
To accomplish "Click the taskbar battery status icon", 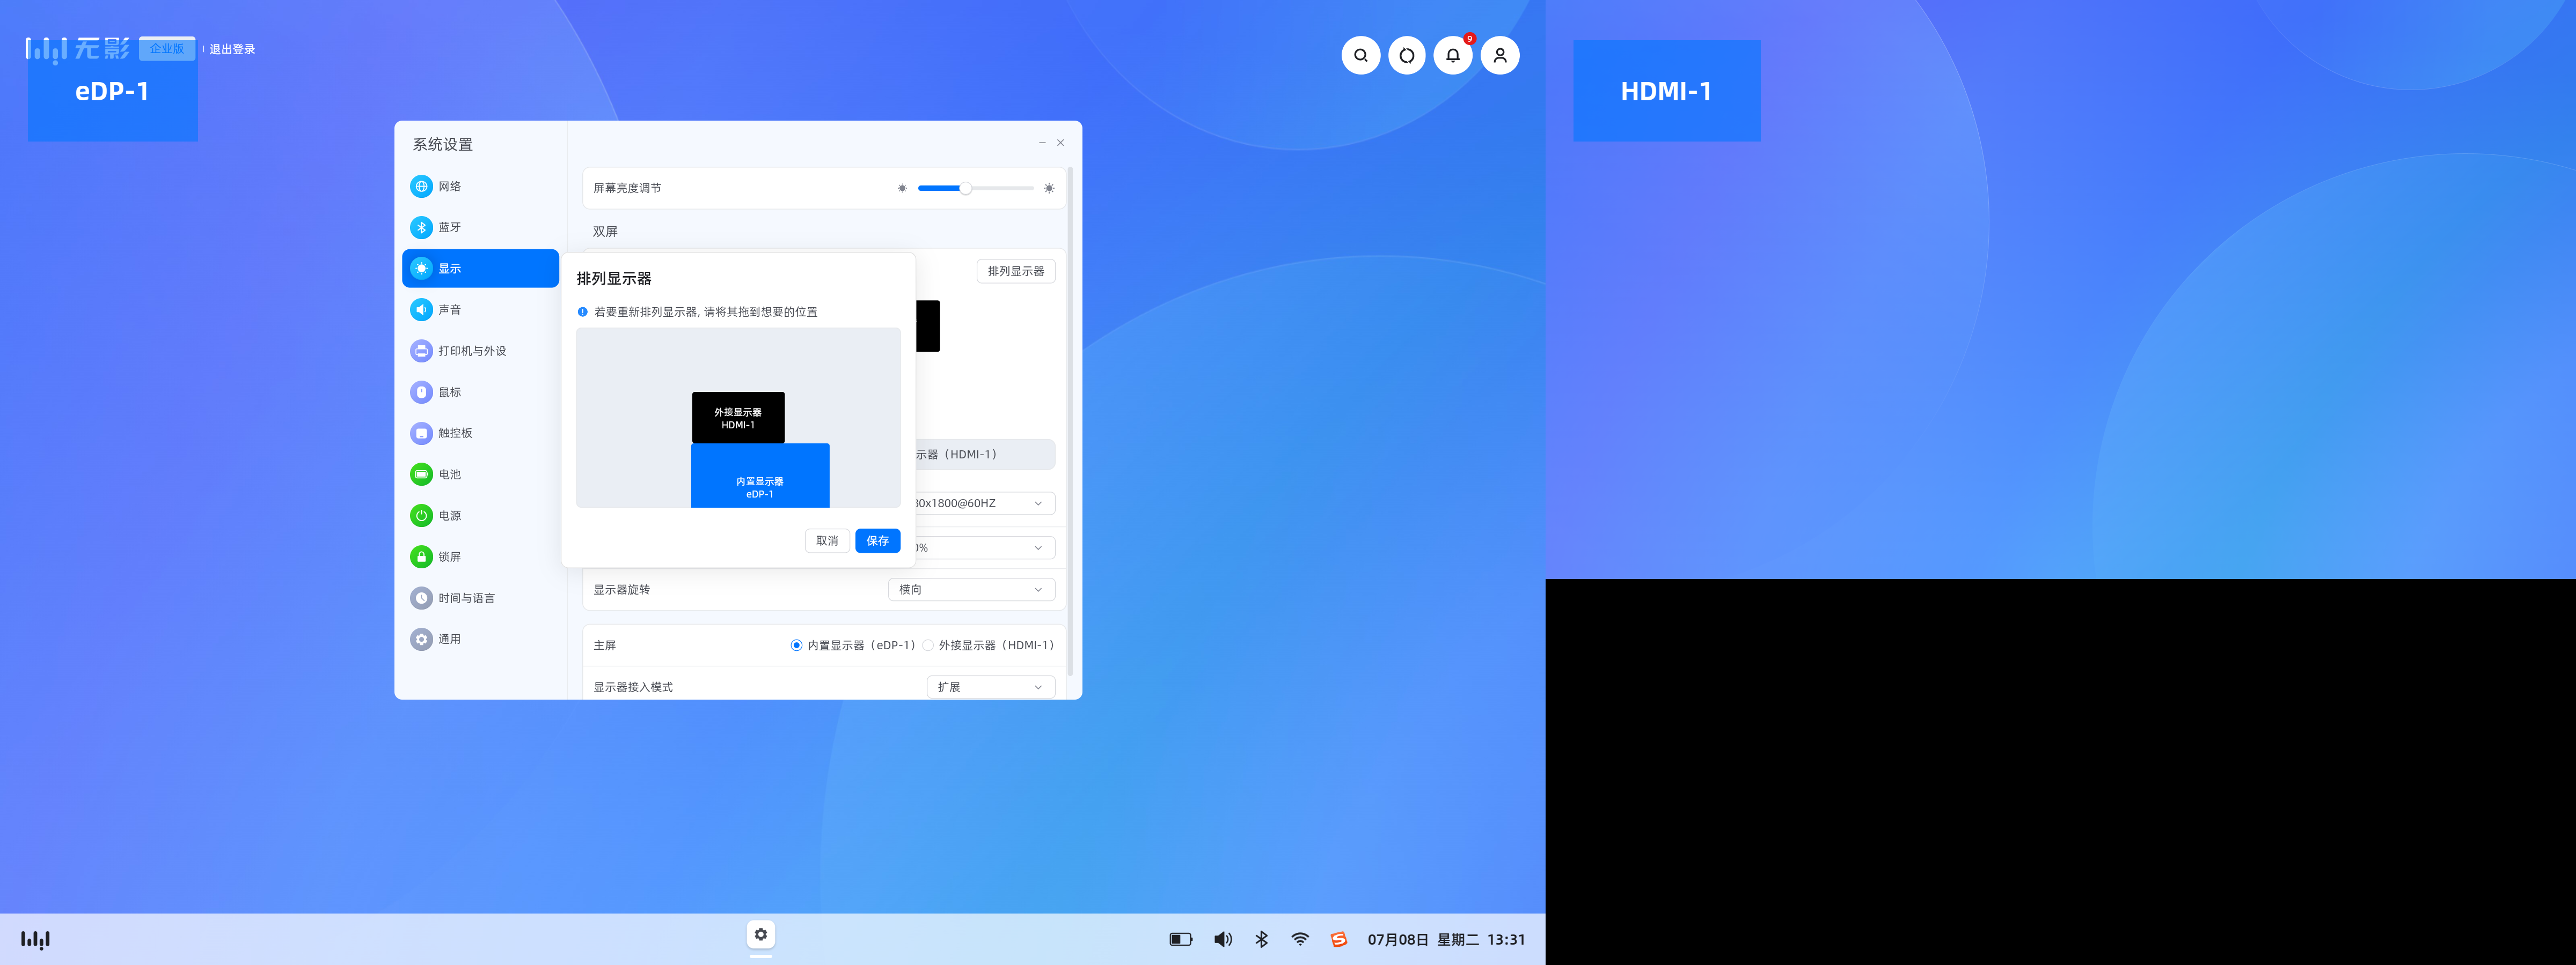I will point(1181,939).
